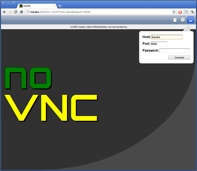Reload the page with the refresh icon
Image resolution: width=197 pixels, height=171 pixels.
click(15, 12)
